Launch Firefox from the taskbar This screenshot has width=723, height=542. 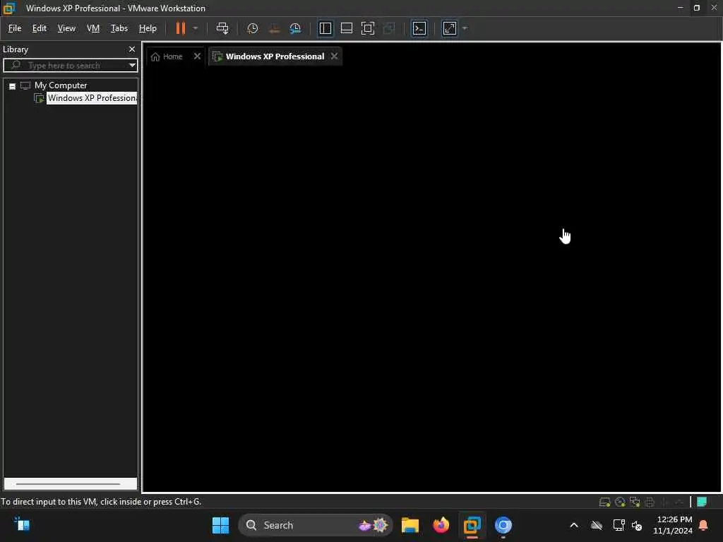pos(441,525)
